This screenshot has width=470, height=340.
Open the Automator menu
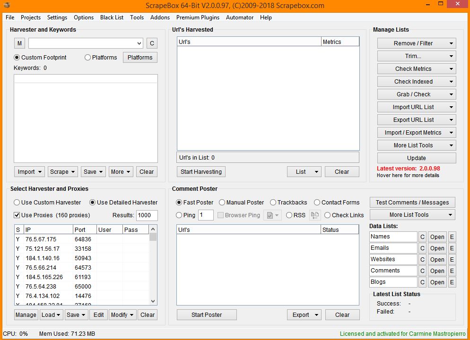click(240, 17)
